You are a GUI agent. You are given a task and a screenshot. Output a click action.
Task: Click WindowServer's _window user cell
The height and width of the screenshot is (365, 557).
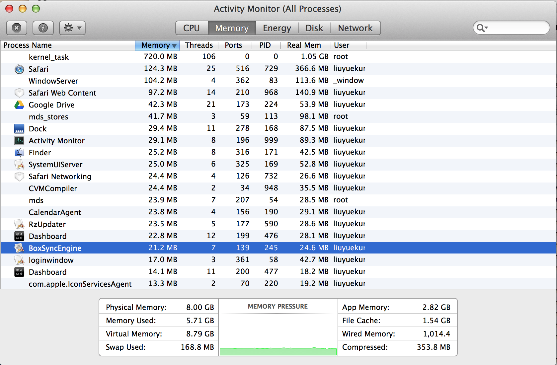point(349,81)
